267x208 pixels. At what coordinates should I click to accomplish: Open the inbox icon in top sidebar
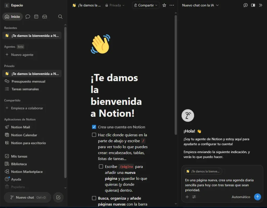pyautogui.click(x=45, y=16)
